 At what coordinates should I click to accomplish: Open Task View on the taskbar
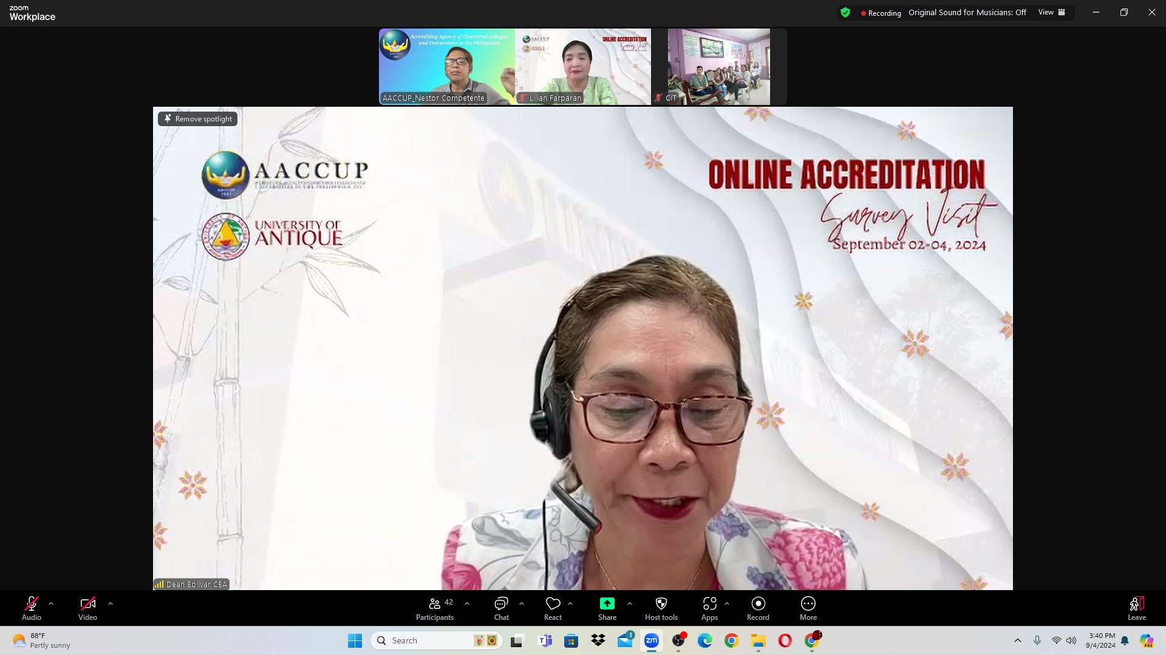click(517, 640)
